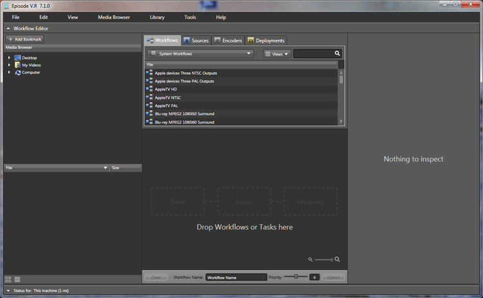Click the Source placeholder box

pos(178,201)
